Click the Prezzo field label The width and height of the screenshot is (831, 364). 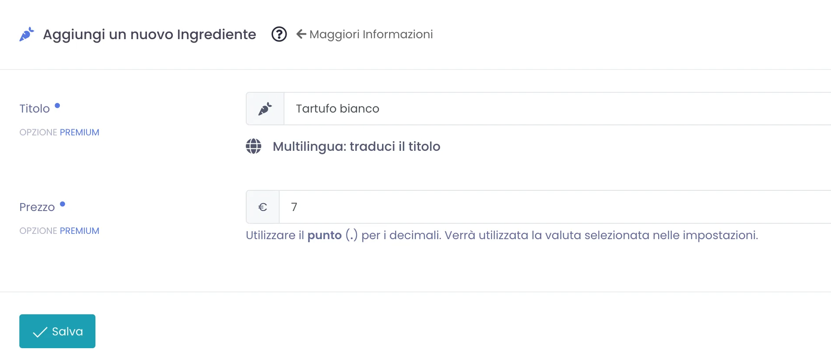tap(37, 207)
